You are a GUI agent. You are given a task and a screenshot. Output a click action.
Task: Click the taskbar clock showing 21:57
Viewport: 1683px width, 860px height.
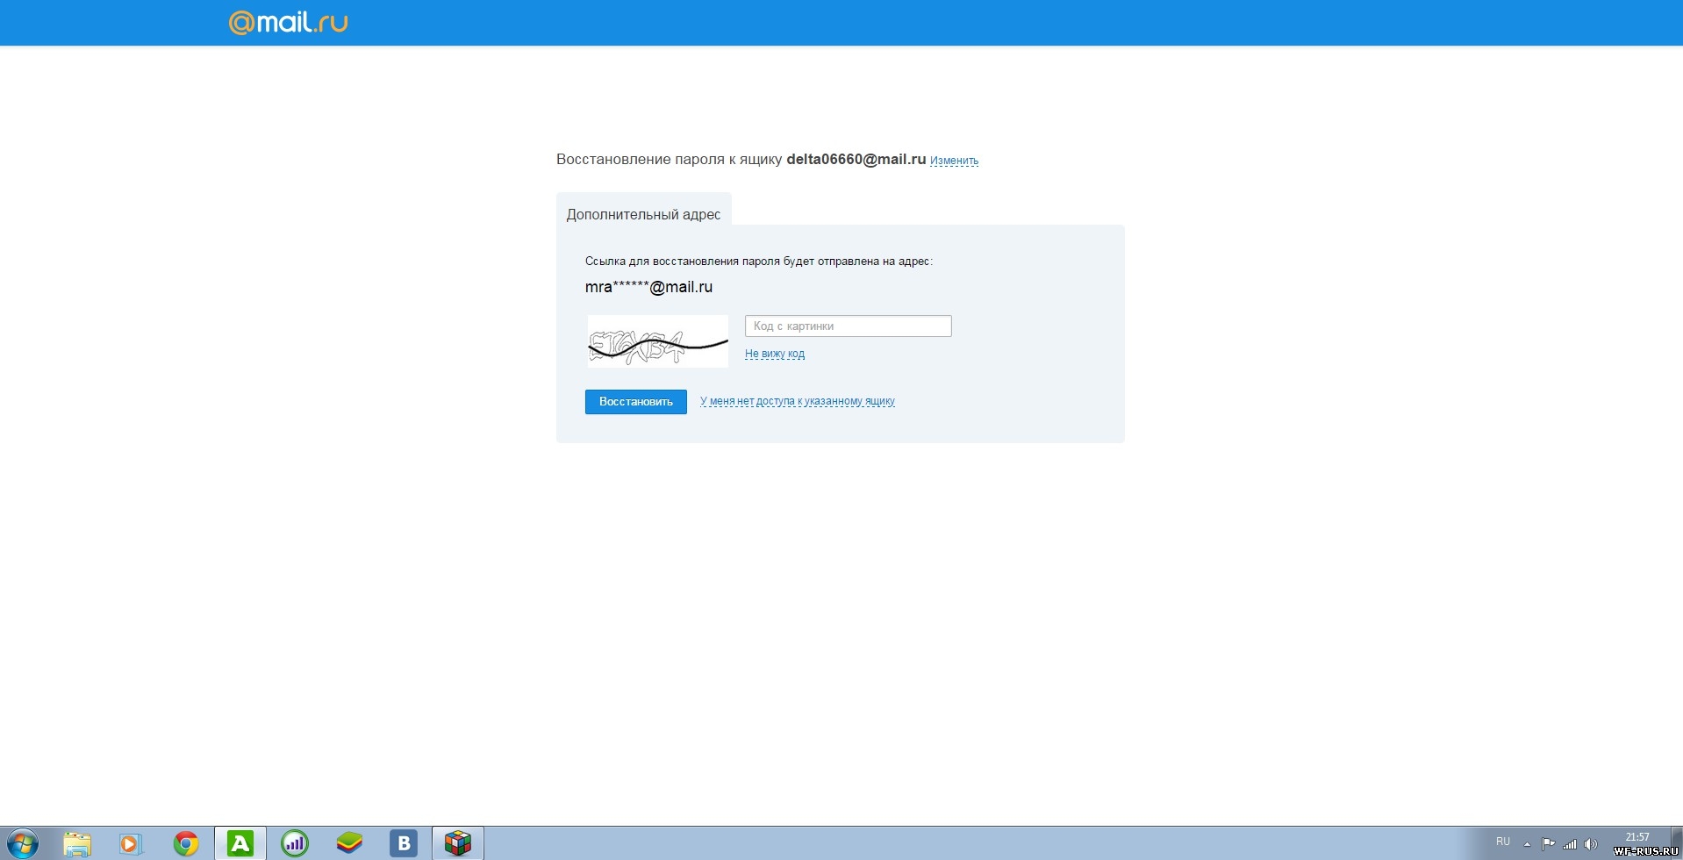coord(1637,836)
